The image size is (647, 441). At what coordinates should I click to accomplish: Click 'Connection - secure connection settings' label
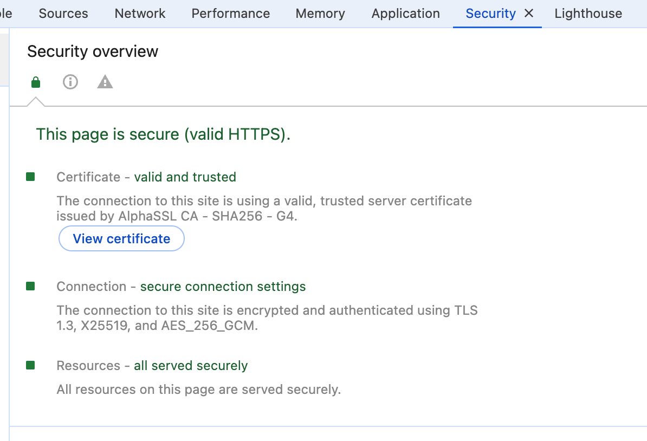181,287
